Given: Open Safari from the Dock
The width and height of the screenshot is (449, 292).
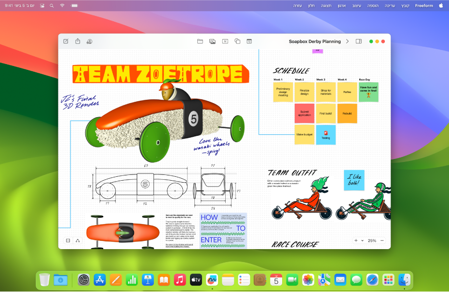Looking at the screenshot, I should coord(372,279).
